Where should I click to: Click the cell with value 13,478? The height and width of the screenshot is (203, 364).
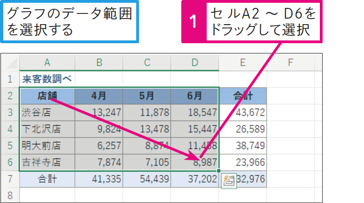pos(147,129)
